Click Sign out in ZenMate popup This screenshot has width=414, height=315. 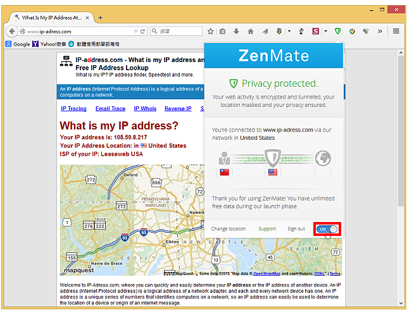(296, 229)
